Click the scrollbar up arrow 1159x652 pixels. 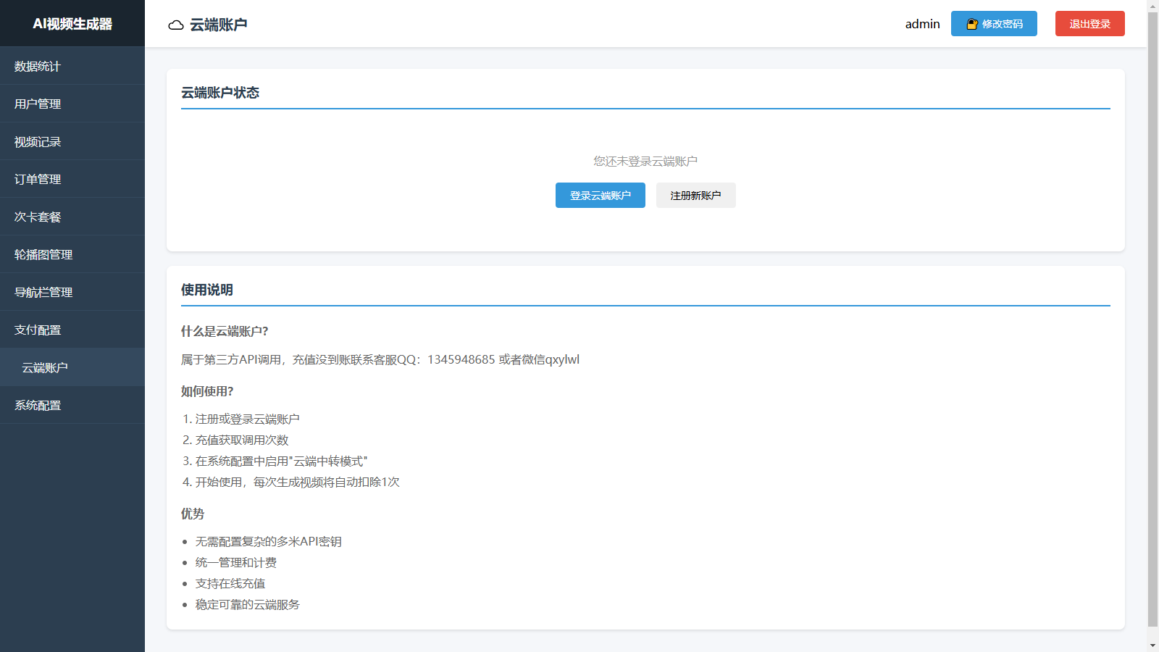click(x=1153, y=5)
